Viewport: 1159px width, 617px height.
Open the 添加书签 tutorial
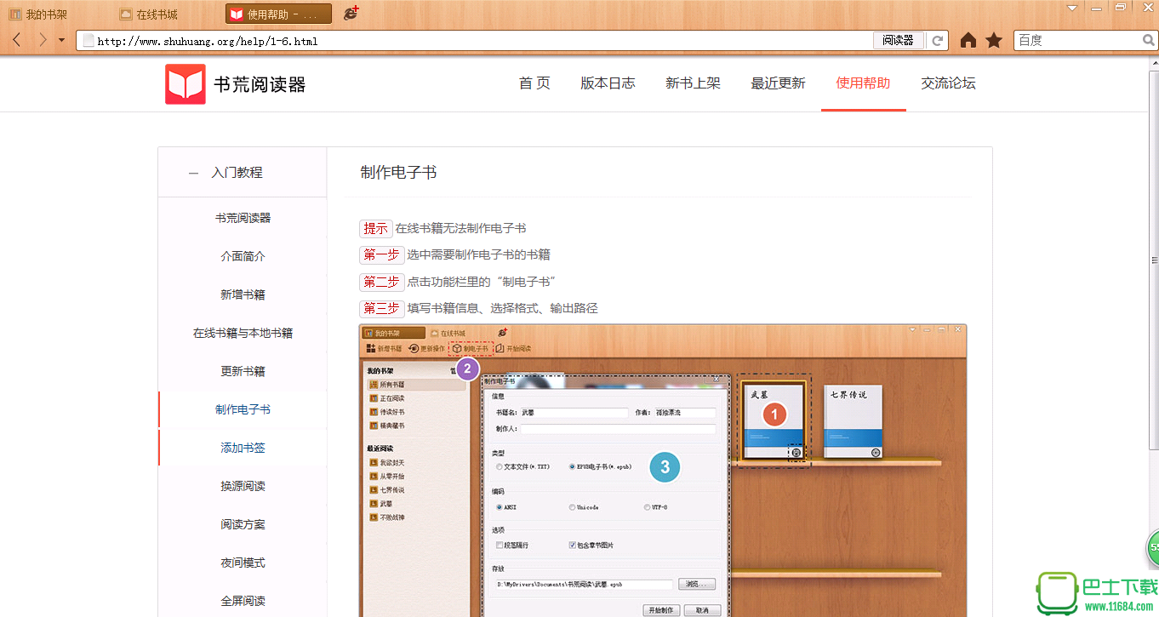pos(243,448)
